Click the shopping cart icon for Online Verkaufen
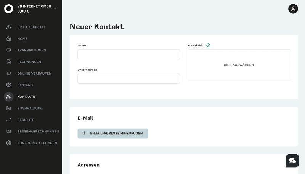Image resolution: width=305 pixels, height=174 pixels. pyautogui.click(x=9, y=73)
